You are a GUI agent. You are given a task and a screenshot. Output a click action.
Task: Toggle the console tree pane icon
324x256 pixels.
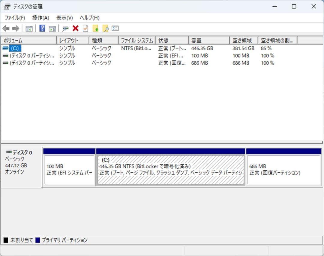[x=28, y=28]
